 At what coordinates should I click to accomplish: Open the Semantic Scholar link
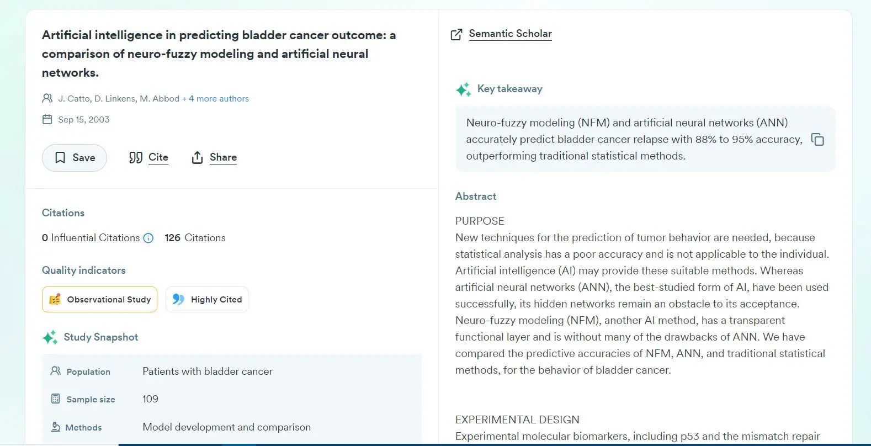click(x=510, y=34)
